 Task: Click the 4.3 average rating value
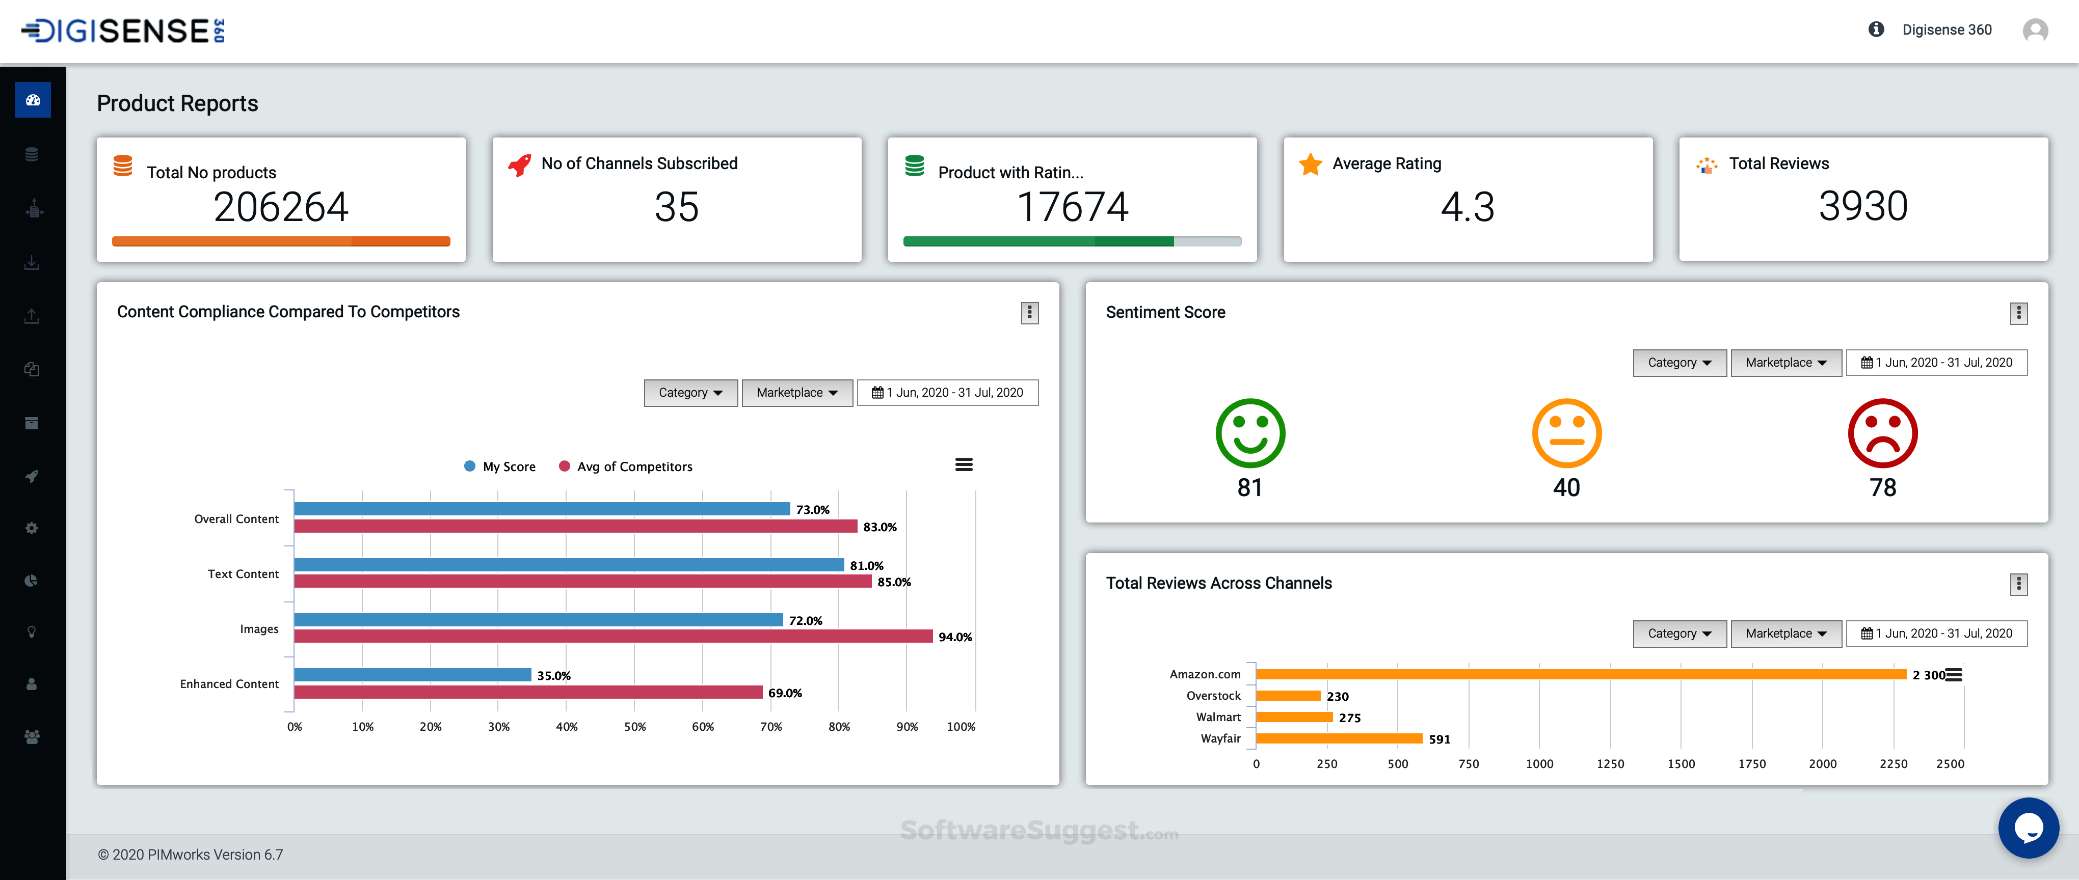click(x=1467, y=207)
